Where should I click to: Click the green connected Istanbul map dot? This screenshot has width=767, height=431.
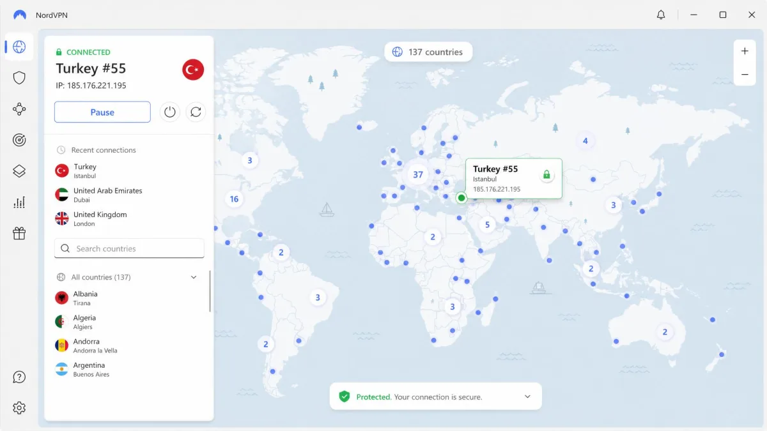[x=461, y=198]
